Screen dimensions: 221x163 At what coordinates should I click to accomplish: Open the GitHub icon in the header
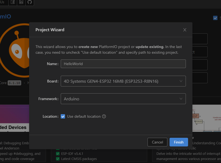click(x=30, y=2)
